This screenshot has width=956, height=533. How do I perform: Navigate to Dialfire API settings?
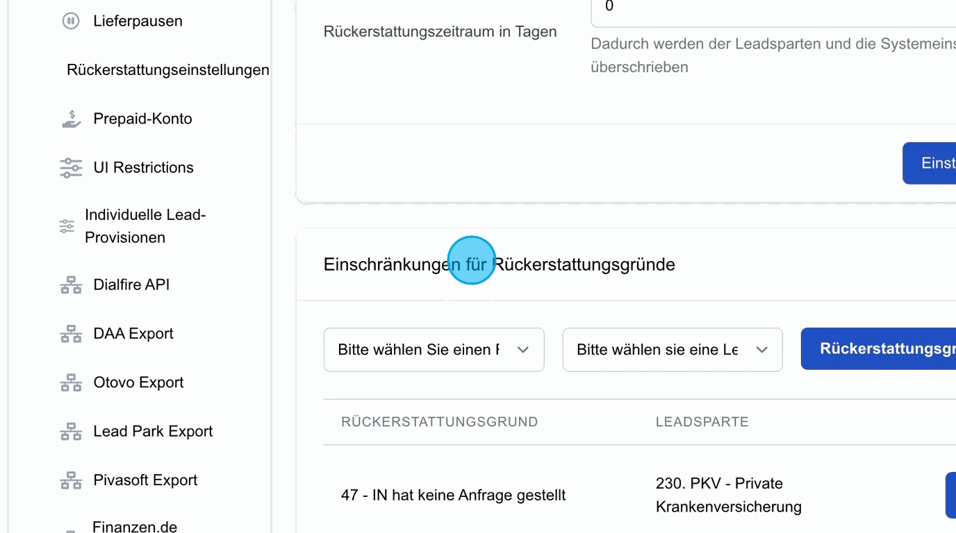131,285
